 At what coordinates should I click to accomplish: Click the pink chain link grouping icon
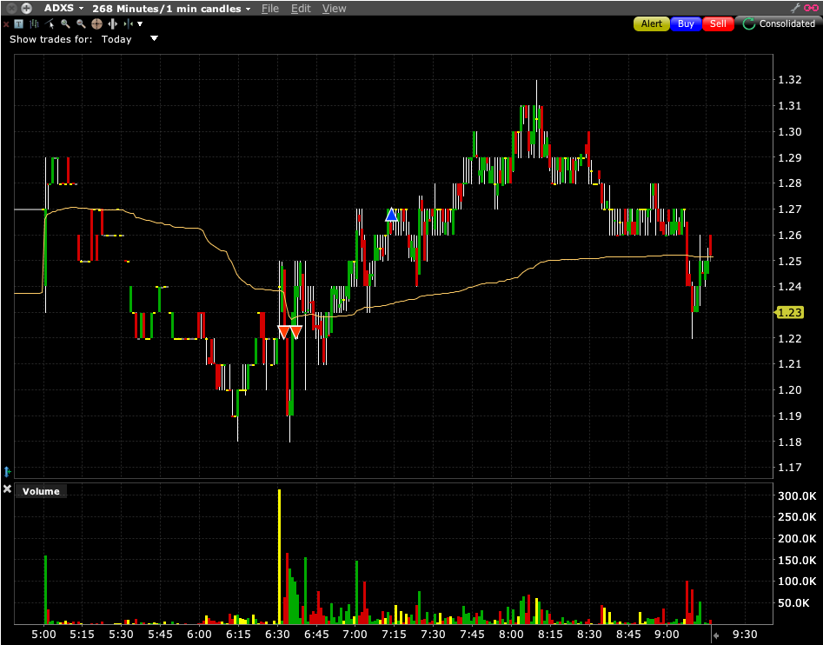[x=811, y=8]
